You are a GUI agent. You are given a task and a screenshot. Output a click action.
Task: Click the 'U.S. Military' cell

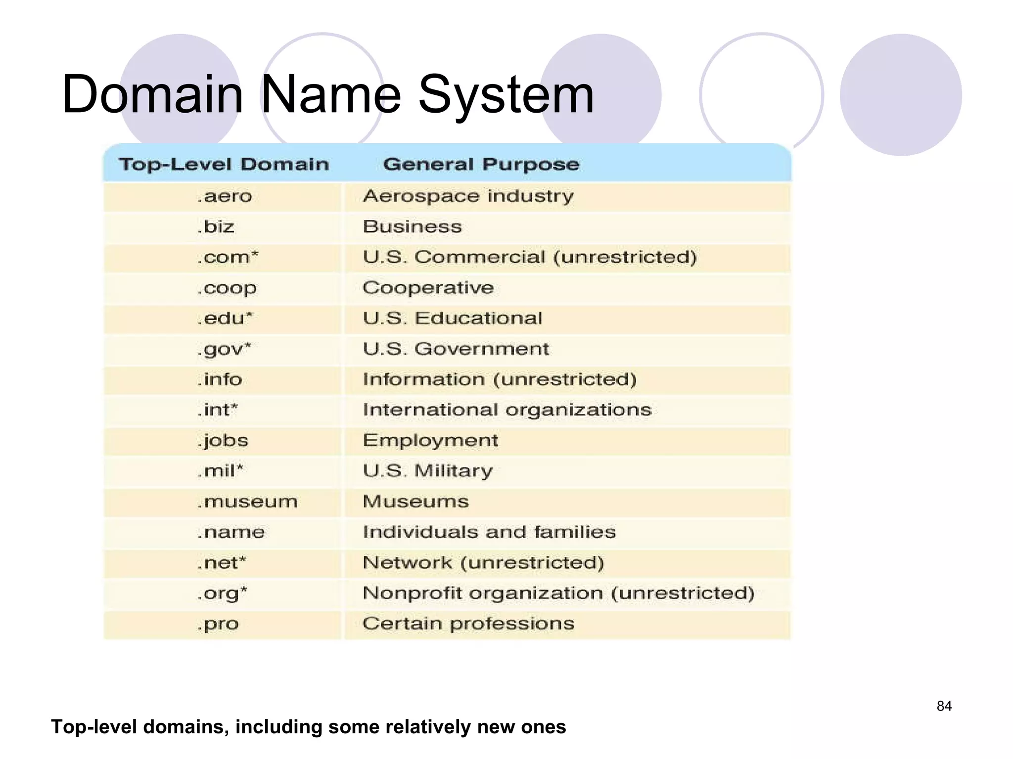(568, 472)
